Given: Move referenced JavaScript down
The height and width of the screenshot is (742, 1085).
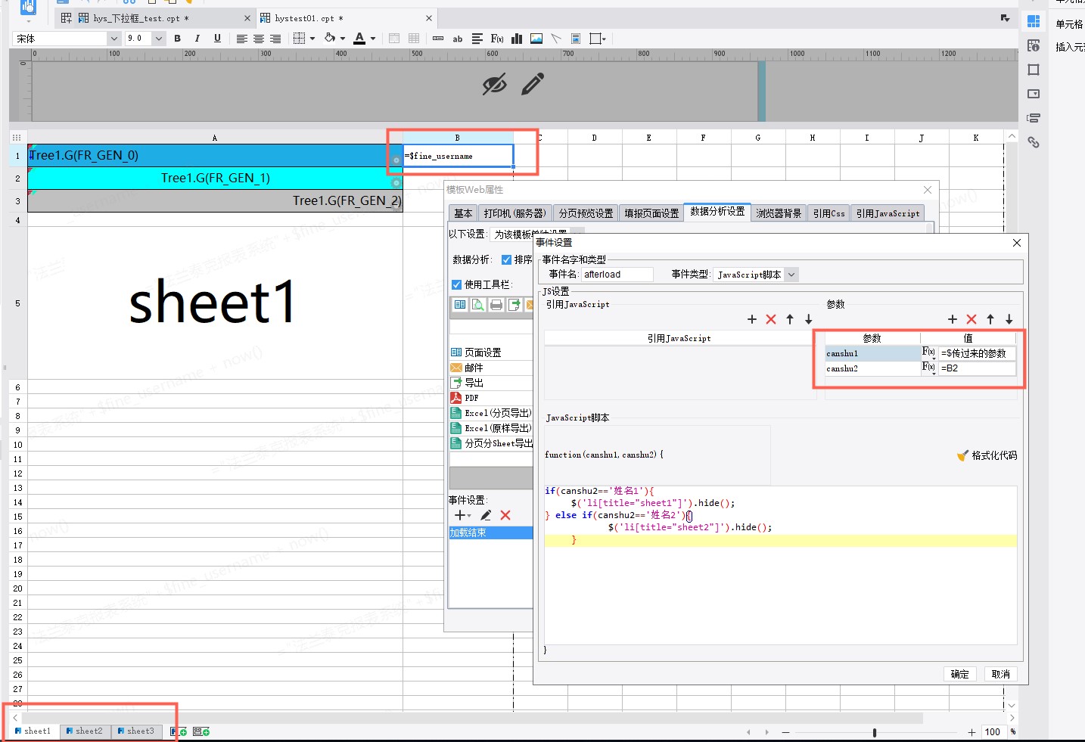Looking at the screenshot, I should 809,319.
